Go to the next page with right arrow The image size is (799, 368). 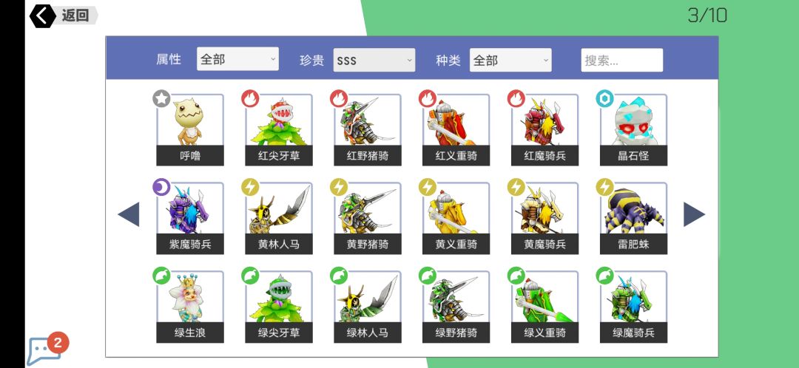tap(694, 214)
